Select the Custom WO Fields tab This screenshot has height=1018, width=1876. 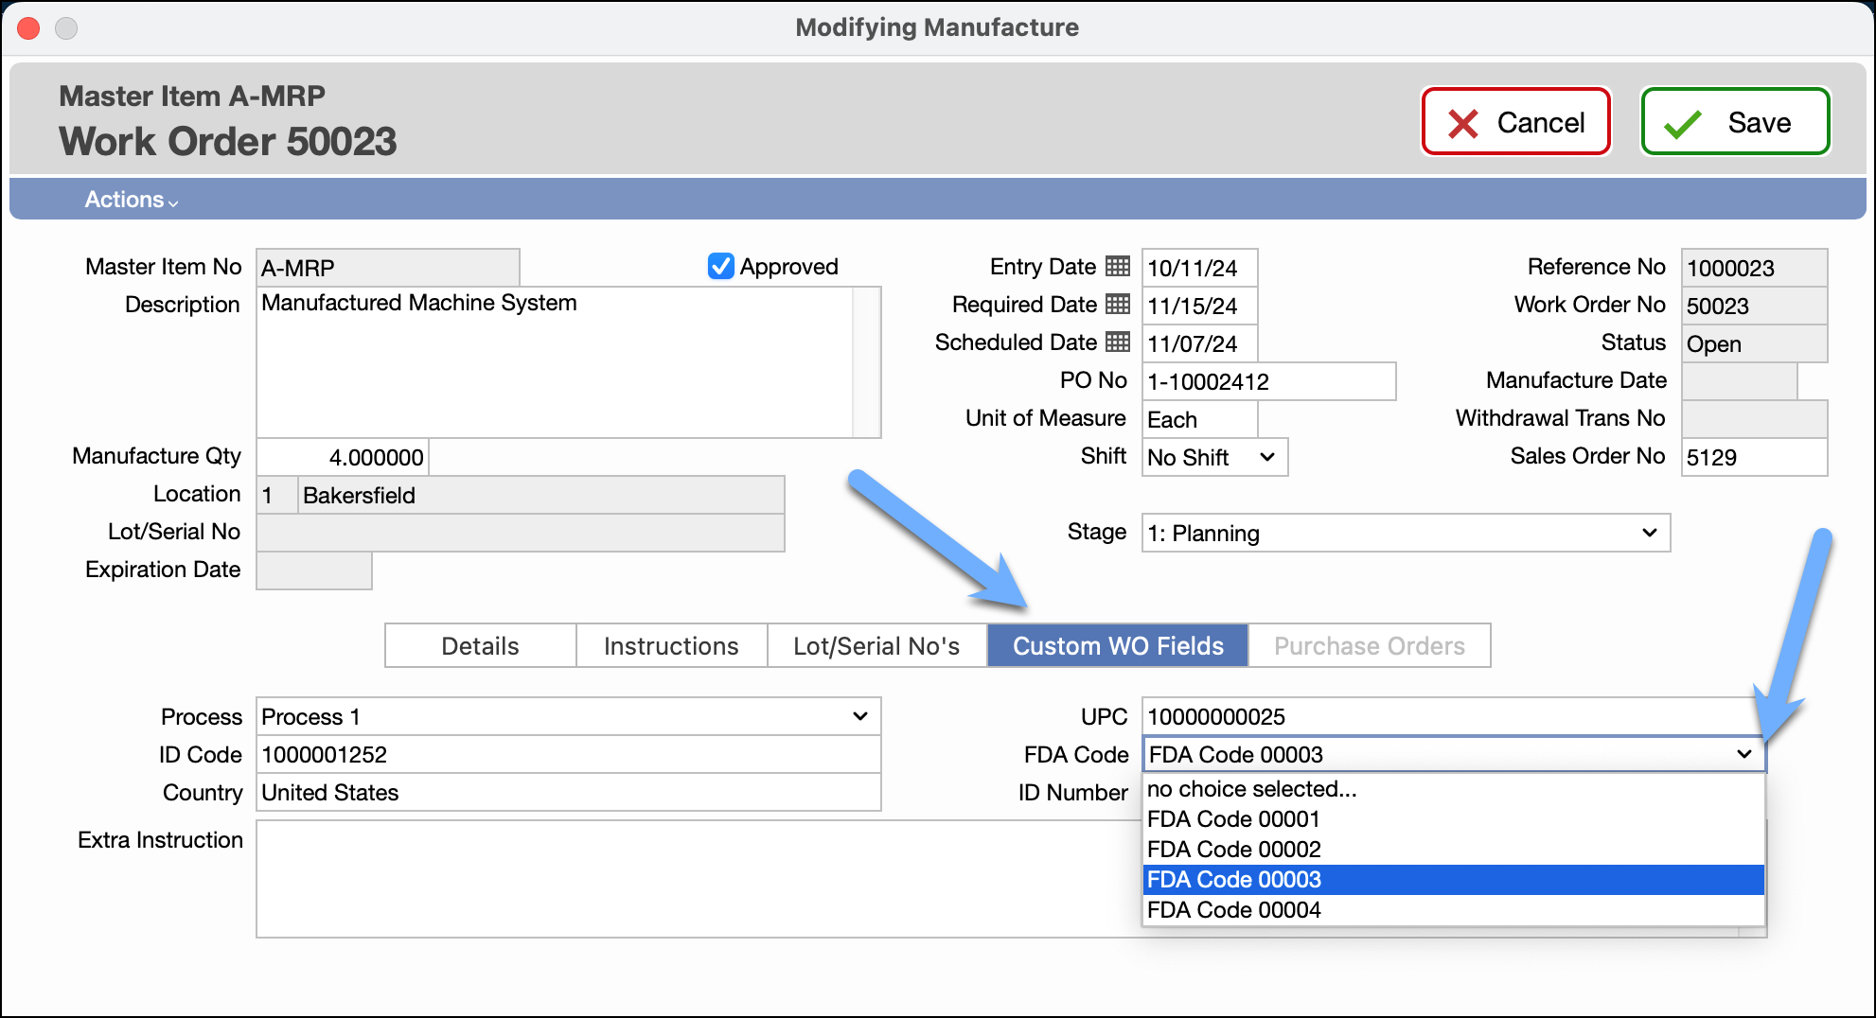pyautogui.click(x=1118, y=645)
